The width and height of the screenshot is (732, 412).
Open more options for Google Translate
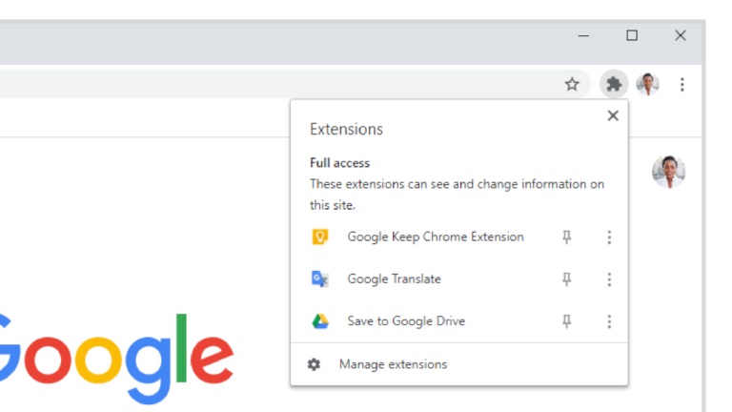[x=609, y=279]
